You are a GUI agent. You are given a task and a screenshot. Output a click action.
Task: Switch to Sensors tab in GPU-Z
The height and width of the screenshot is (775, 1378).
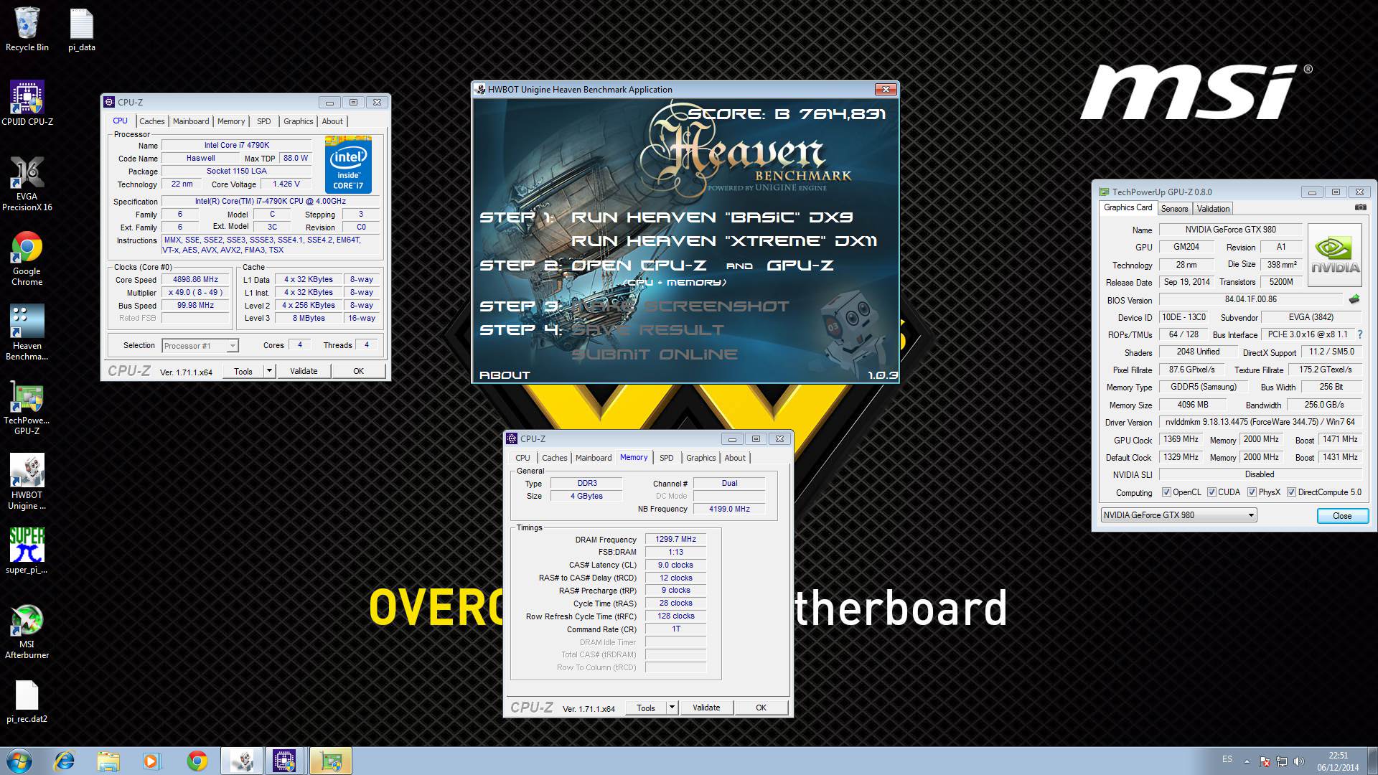(x=1175, y=209)
